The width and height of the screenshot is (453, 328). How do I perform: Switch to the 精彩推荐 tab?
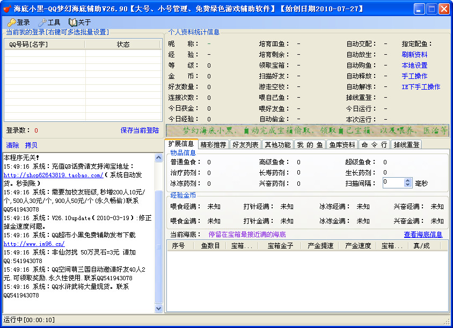pos(213,145)
